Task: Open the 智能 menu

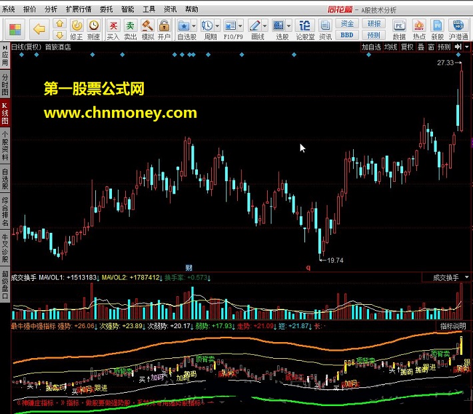Action: click(128, 9)
